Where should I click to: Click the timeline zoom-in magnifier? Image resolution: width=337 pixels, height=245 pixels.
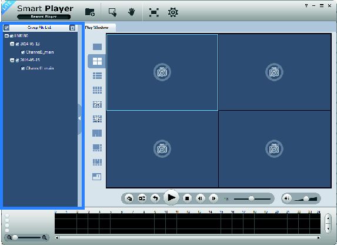point(45,237)
